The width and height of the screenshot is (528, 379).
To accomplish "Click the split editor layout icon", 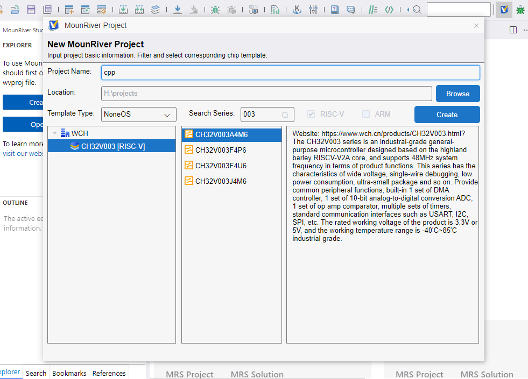I will coord(513,30).
